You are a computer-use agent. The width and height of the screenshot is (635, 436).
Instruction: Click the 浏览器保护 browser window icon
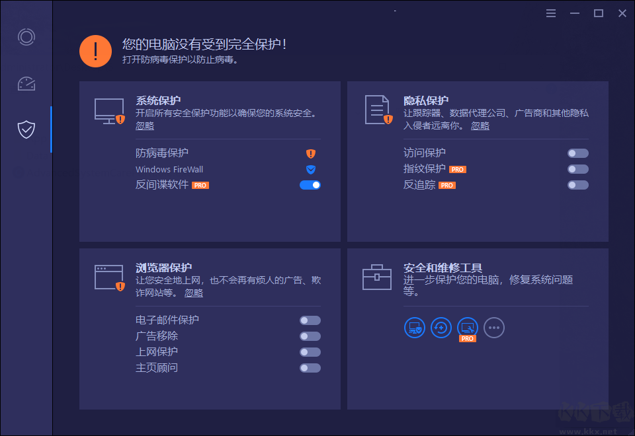pos(109,278)
